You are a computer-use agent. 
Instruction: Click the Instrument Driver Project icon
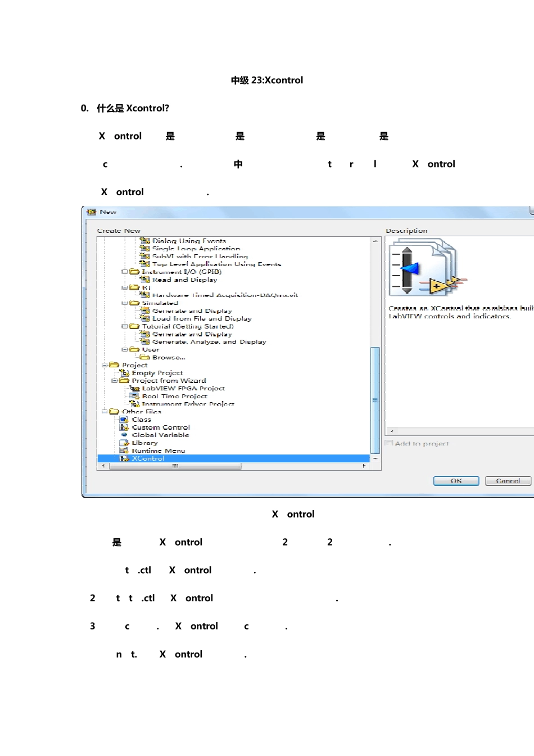coord(134,404)
